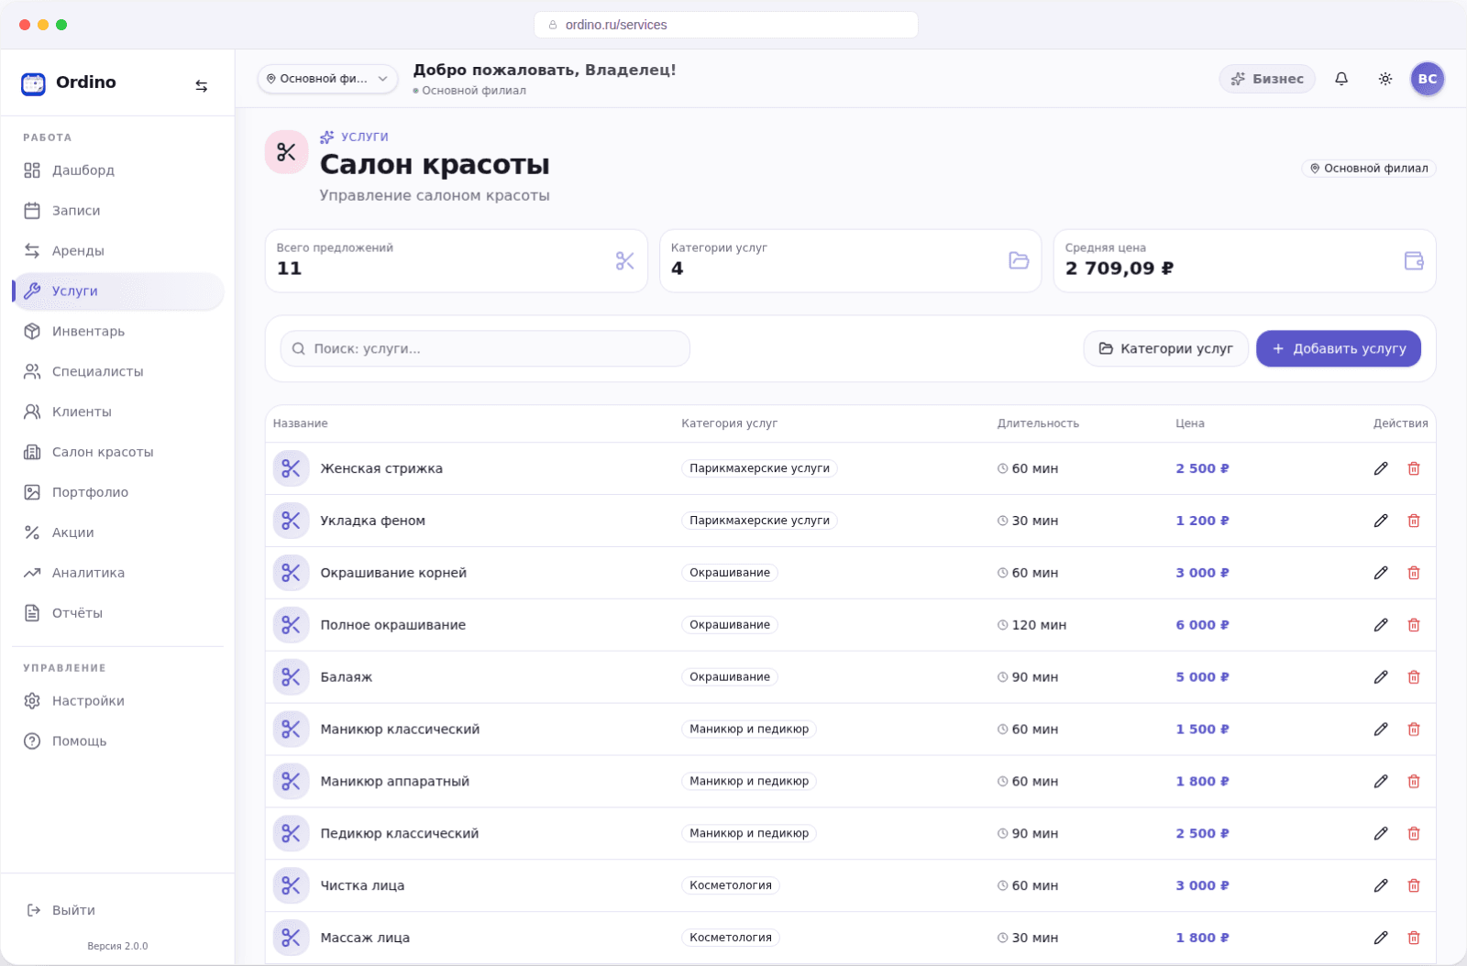
Task: Focus the Поиск: услуги search field
Action: (485, 349)
